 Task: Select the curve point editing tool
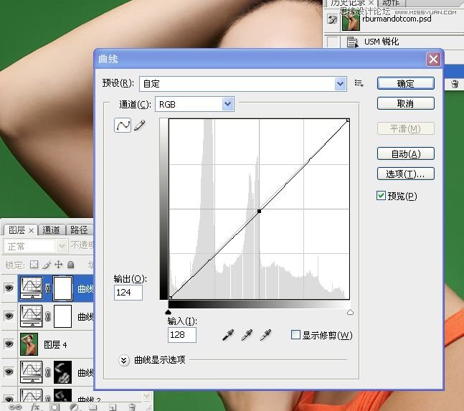click(x=123, y=125)
